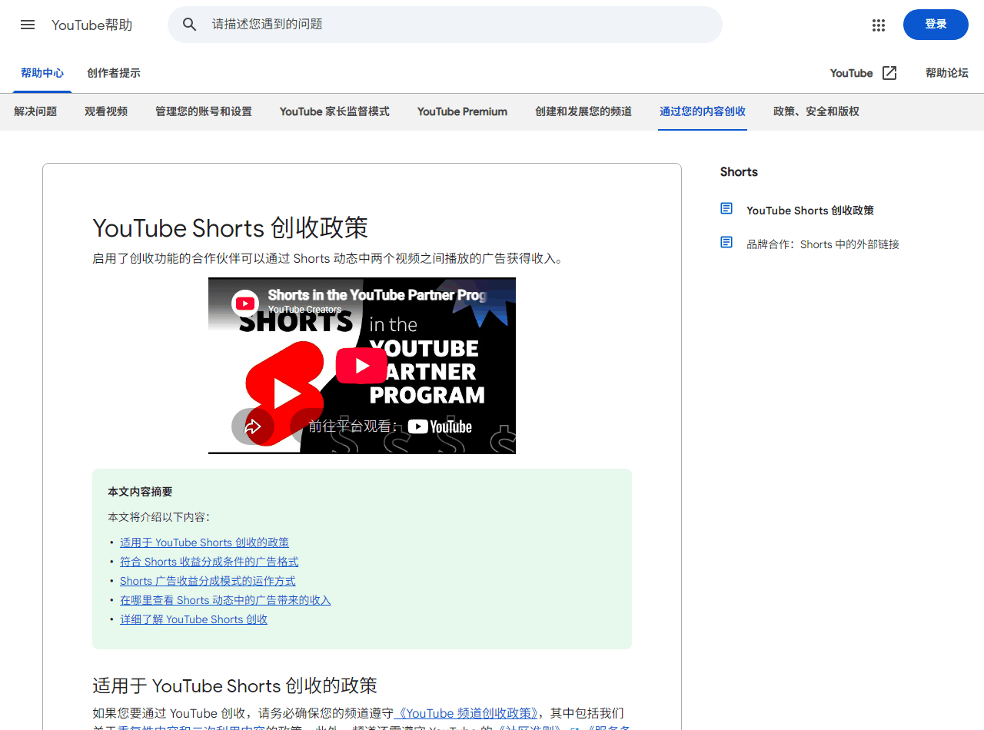Viewport: 984px width, 730px height.
Task: Select YouTube Premium navigation item
Action: 462,111
